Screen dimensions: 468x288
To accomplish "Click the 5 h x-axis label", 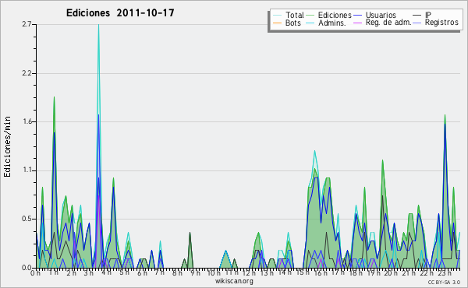I will (124, 272).
